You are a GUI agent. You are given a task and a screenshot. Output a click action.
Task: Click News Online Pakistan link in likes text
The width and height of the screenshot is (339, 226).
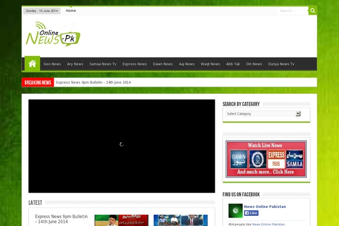coord(268,224)
